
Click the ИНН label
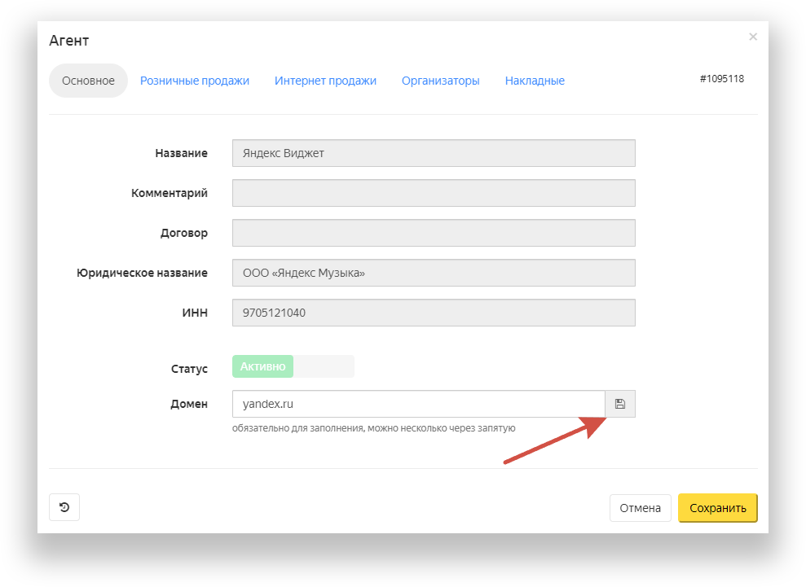pyautogui.click(x=195, y=313)
